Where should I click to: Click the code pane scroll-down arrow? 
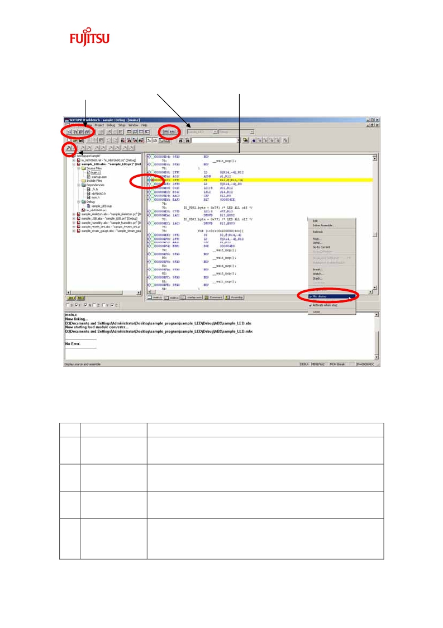[x=375, y=287]
